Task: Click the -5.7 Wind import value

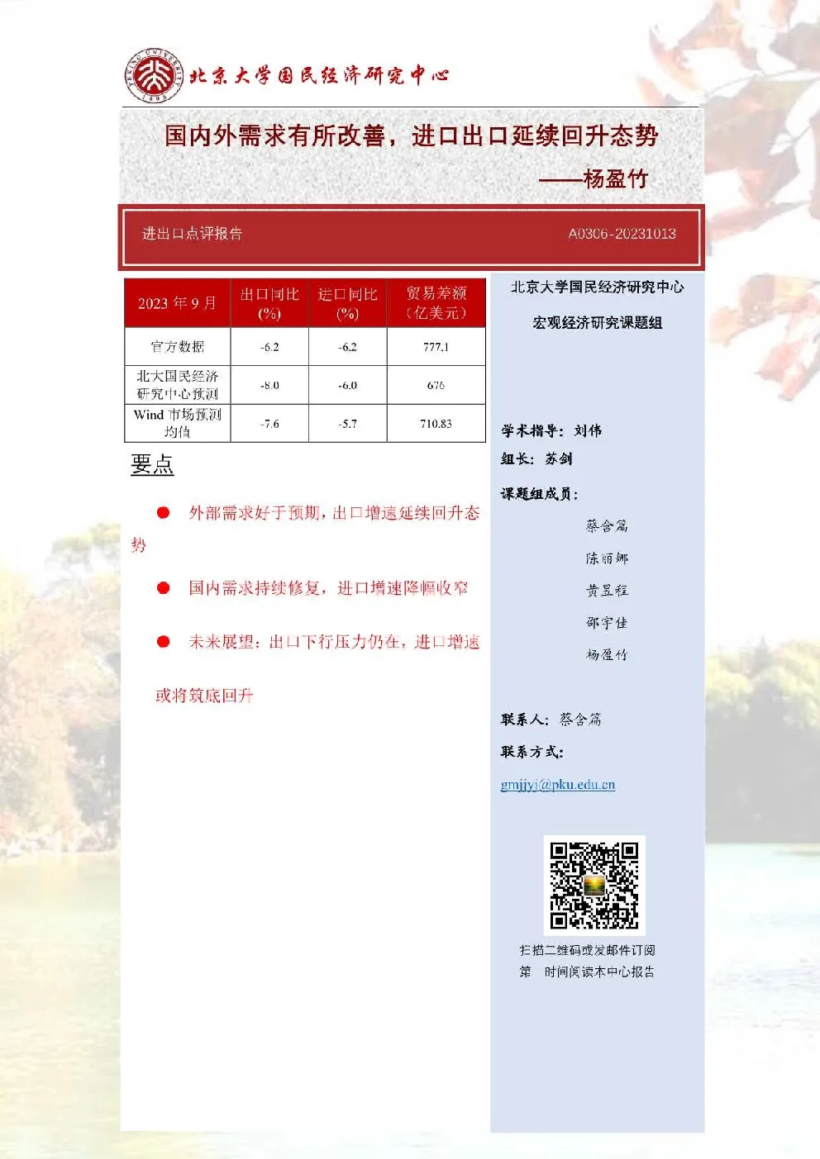Action: (x=348, y=424)
